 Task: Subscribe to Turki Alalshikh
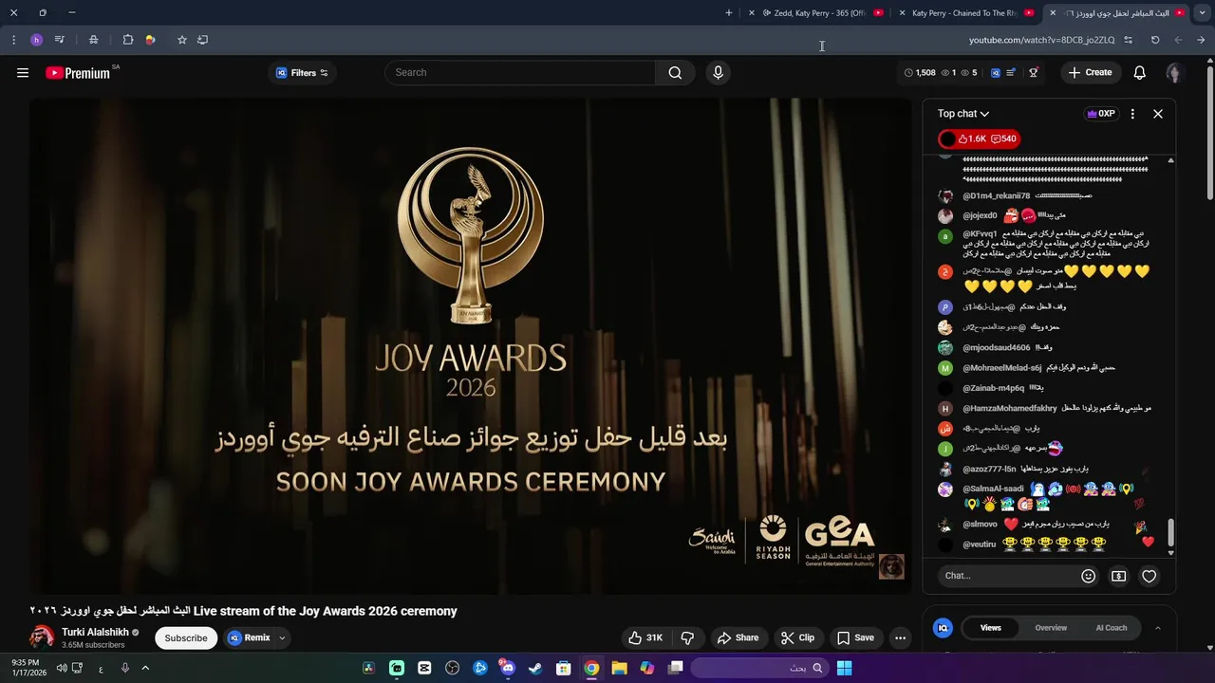[x=186, y=638]
